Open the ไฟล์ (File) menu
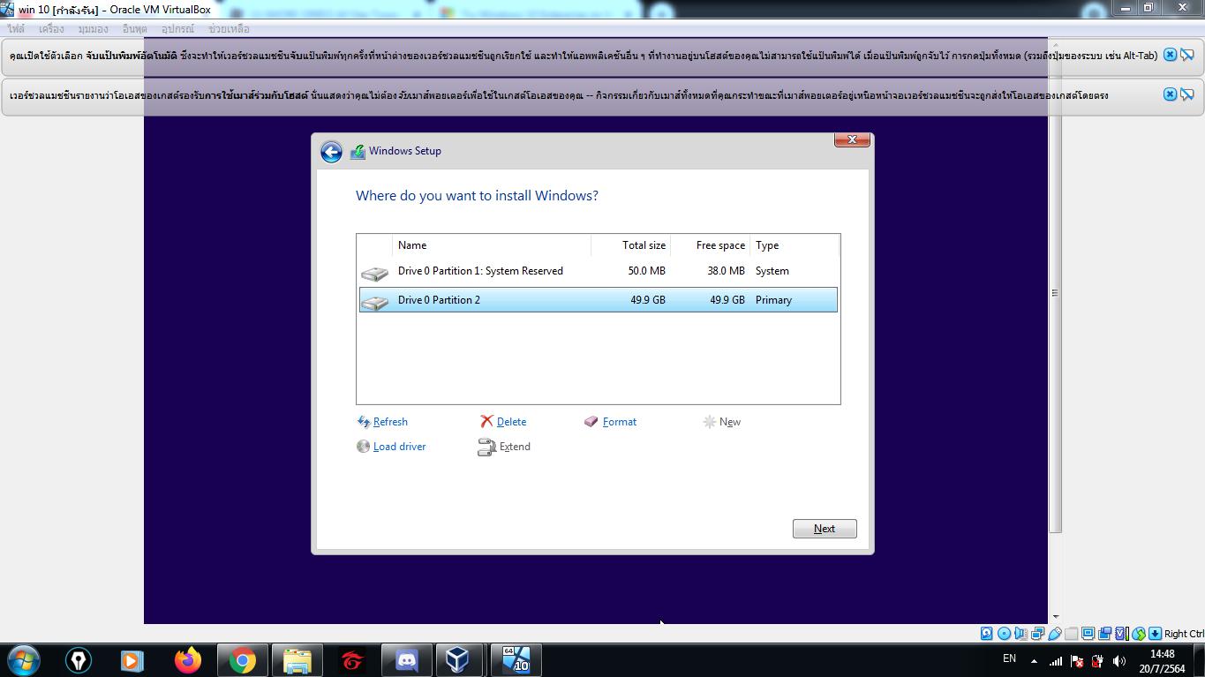1205x677 pixels. click(x=16, y=29)
